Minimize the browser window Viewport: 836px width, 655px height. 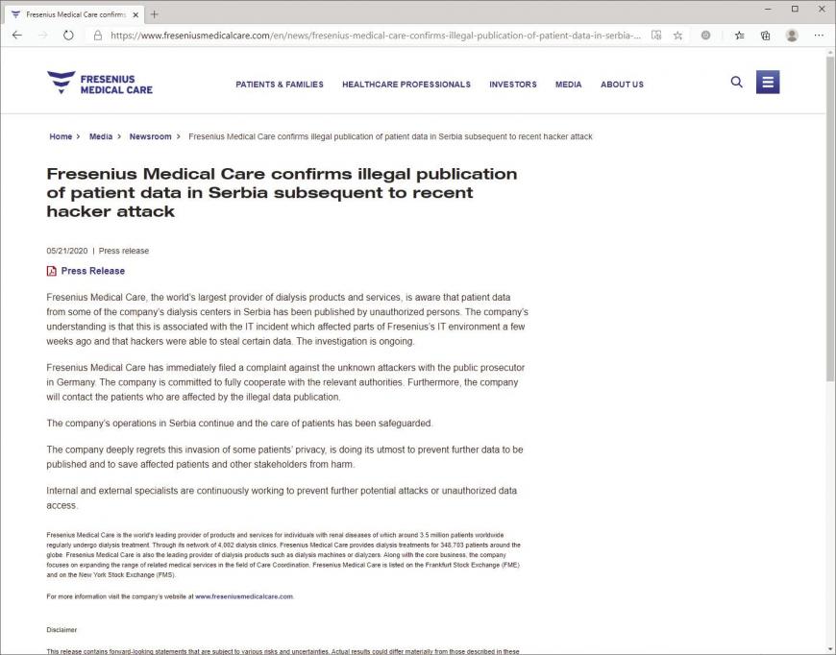768,9
